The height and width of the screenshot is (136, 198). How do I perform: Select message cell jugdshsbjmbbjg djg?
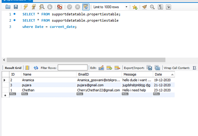[x=137, y=85]
